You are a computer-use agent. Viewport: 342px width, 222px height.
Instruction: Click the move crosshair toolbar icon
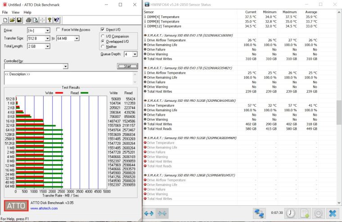pyautogui.click(x=42, y=20)
